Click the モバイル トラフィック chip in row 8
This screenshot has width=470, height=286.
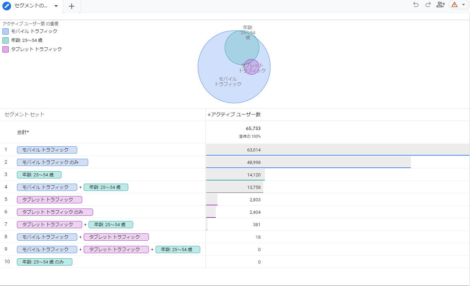click(47, 237)
